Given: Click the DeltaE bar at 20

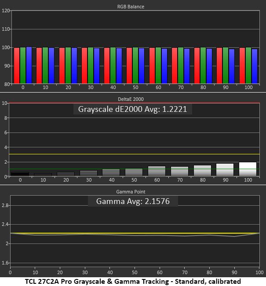Looking at the screenshot, I should point(66,174).
